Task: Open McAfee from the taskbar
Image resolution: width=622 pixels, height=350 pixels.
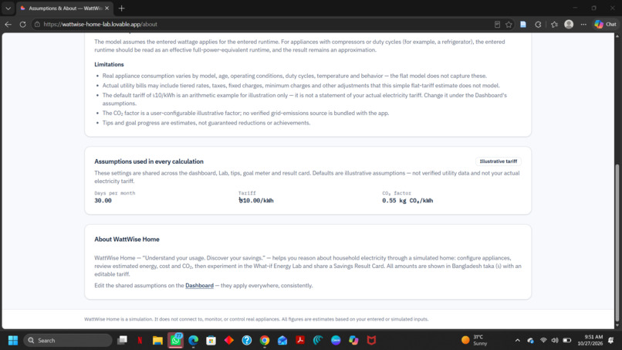Action: click(371, 341)
